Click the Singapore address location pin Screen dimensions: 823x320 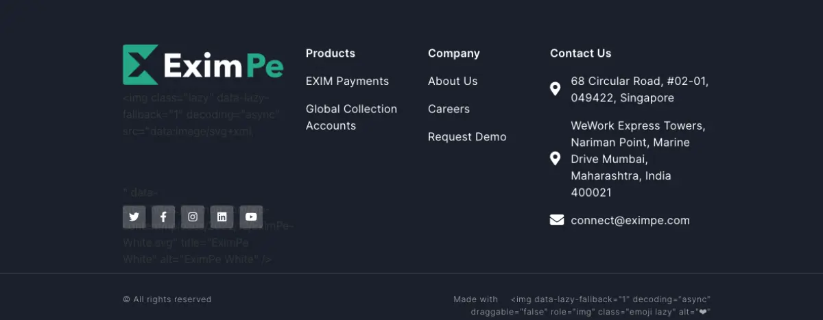556,89
